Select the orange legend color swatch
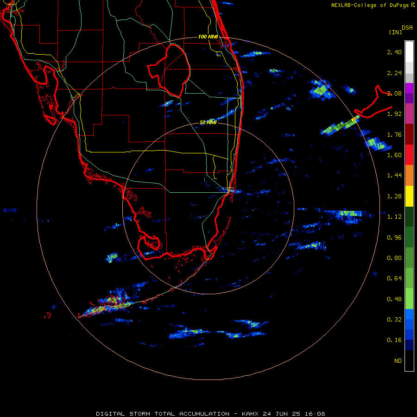Viewport: 417px width, 417px height. [x=409, y=176]
